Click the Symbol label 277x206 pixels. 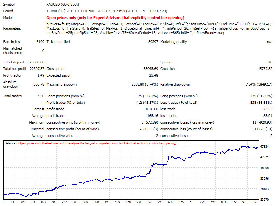coord(9,4)
